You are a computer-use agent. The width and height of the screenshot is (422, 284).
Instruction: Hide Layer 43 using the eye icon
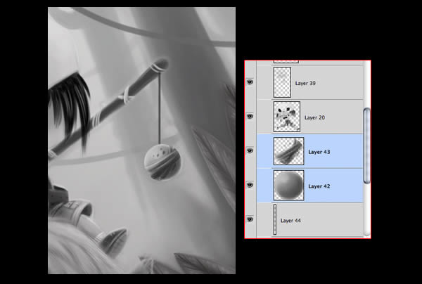click(250, 151)
